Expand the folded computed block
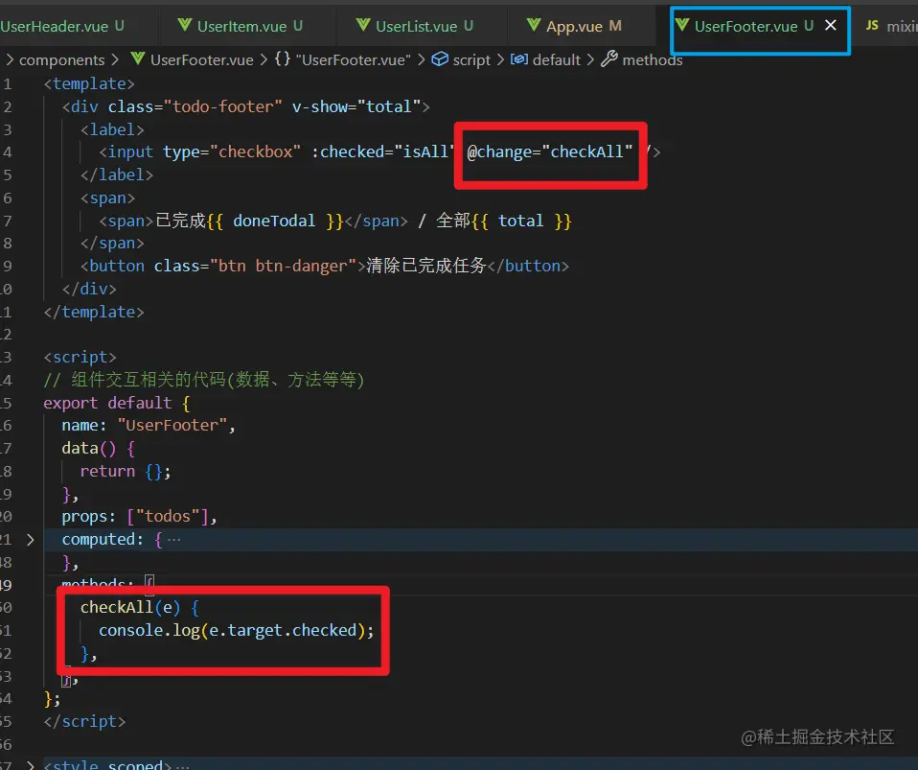Screen dimensions: 918x770 coord(31,540)
